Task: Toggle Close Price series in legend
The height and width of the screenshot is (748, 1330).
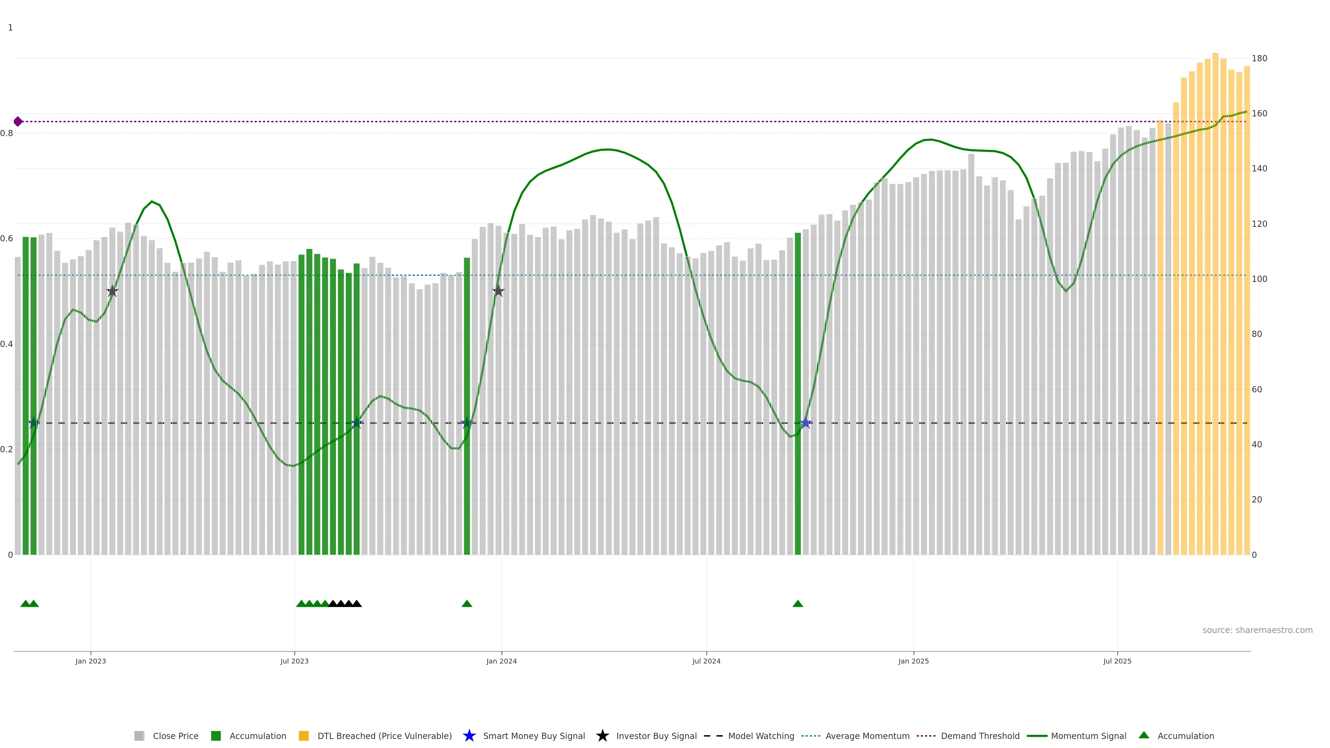Action: pyautogui.click(x=175, y=736)
